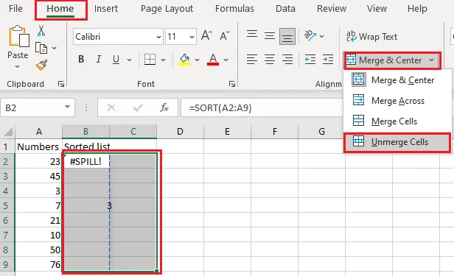The image size is (454, 276).
Task: Choose Merge Across menu option
Action: click(397, 101)
